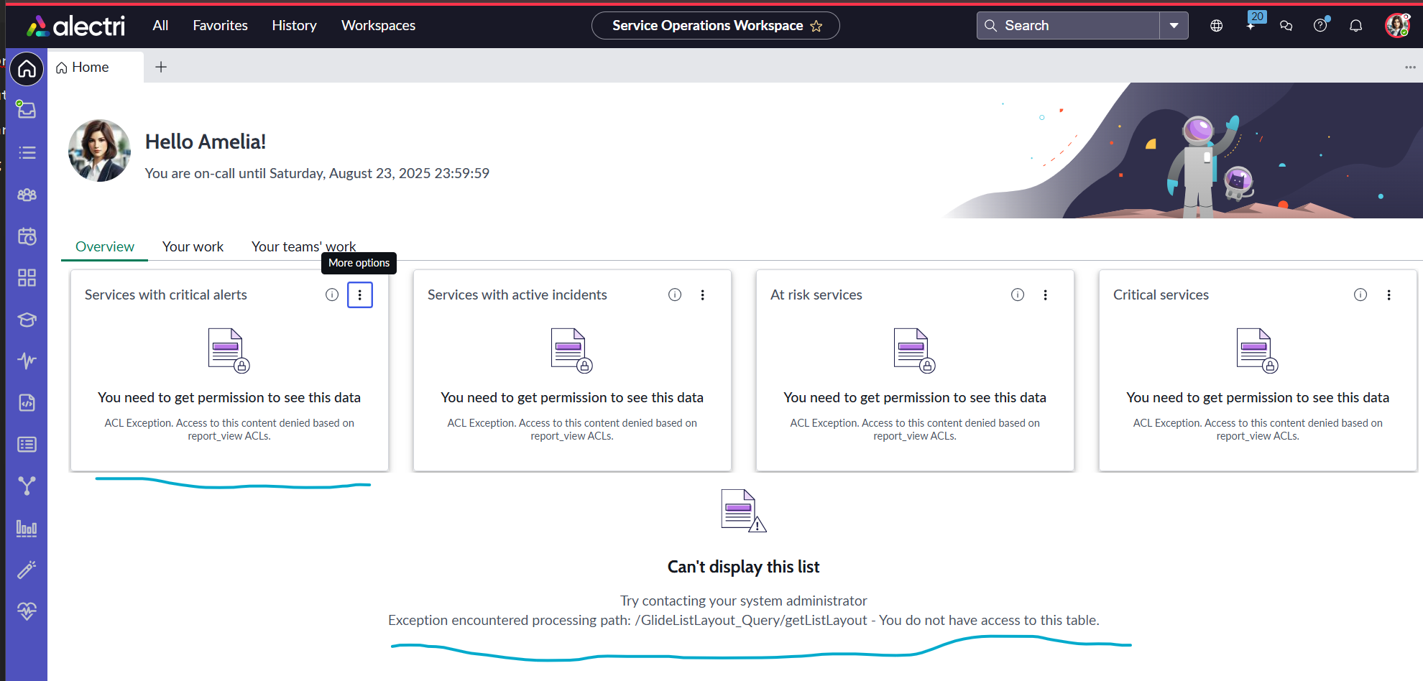Viewport: 1423px width, 681px height.
Task: Toggle the favorite star on Service Operations Workspace
Action: pyautogui.click(x=817, y=26)
